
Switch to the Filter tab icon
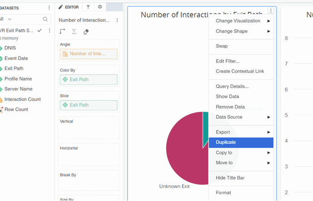(x=88, y=7)
